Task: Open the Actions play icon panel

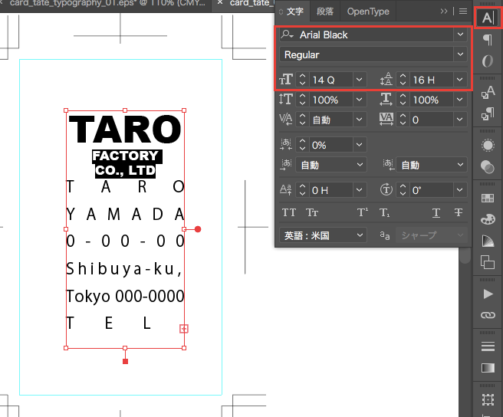Action: pos(488,294)
